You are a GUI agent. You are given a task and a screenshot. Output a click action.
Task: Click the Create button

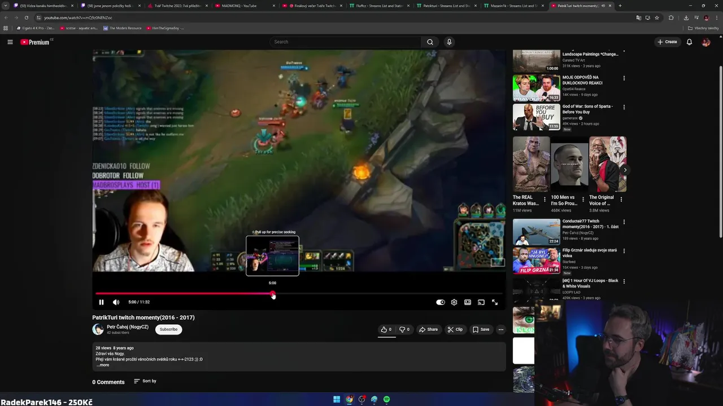coord(667,42)
